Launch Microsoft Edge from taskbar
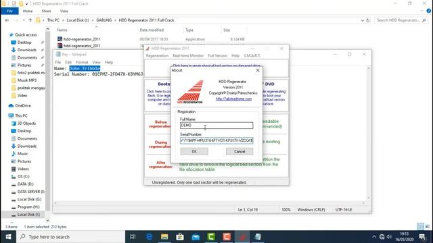Screen dimensions: 433x243 (149, 237)
